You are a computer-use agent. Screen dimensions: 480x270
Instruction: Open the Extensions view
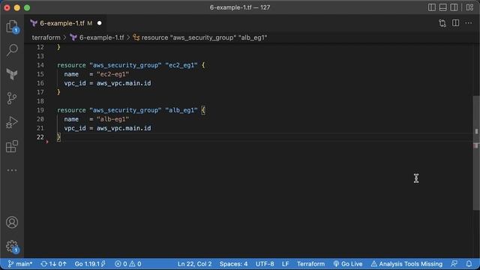click(x=12, y=146)
